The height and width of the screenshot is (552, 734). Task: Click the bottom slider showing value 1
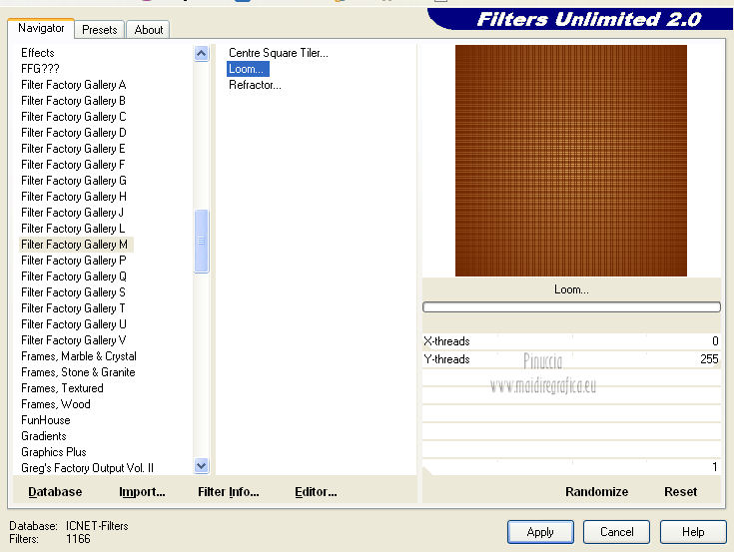571,466
